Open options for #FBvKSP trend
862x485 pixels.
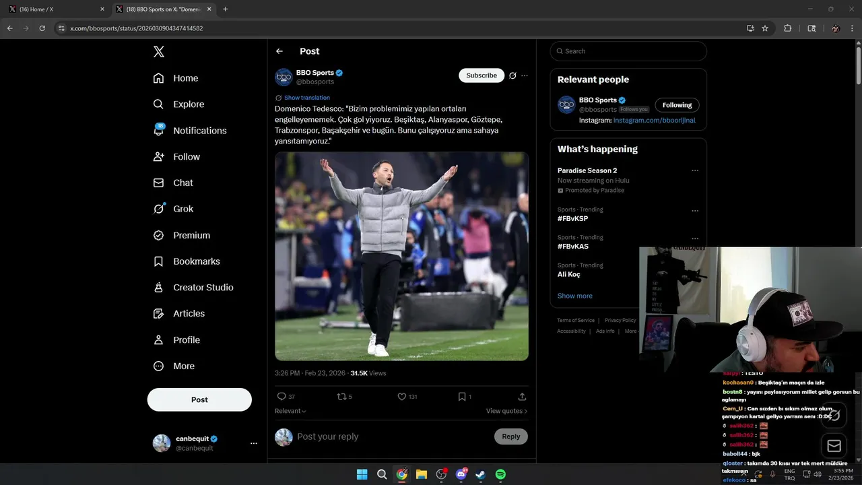coord(695,210)
